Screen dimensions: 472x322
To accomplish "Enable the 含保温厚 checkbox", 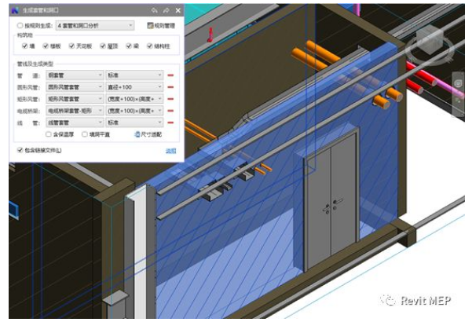I will pyautogui.click(x=49, y=134).
